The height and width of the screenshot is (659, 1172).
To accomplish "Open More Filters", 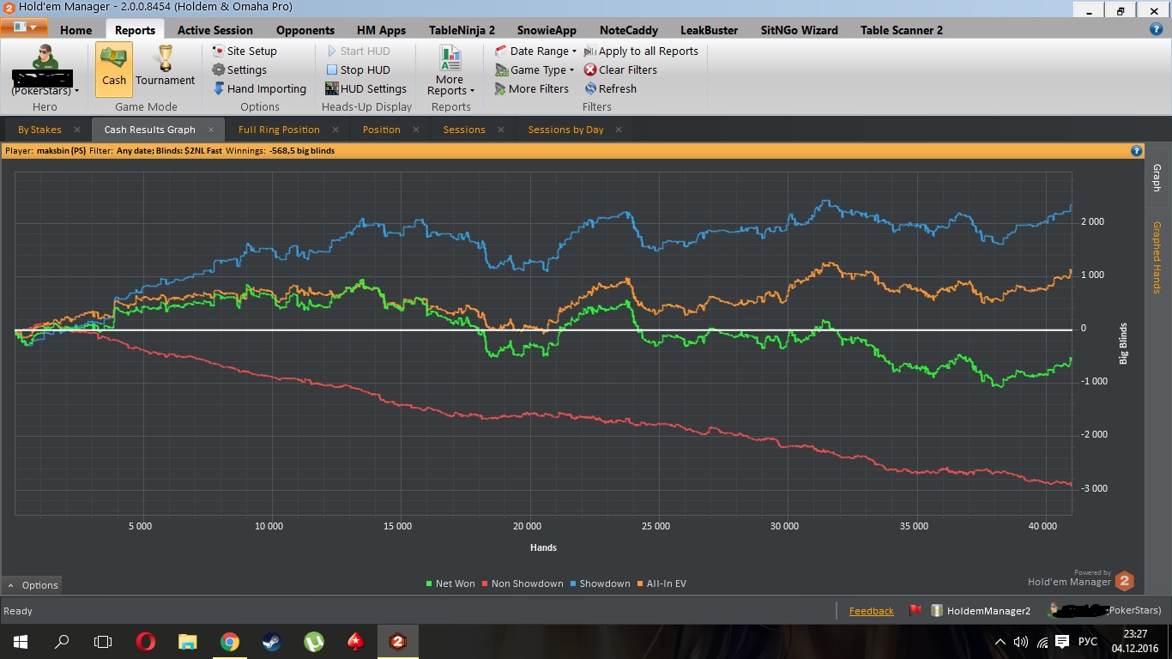I will [x=532, y=88].
